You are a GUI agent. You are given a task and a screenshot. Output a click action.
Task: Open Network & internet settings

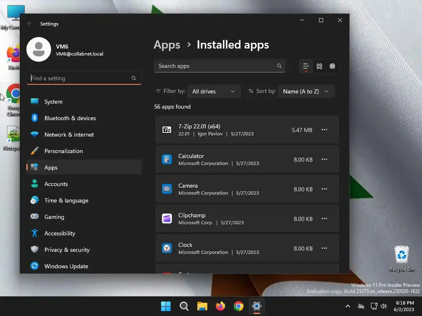point(84,135)
